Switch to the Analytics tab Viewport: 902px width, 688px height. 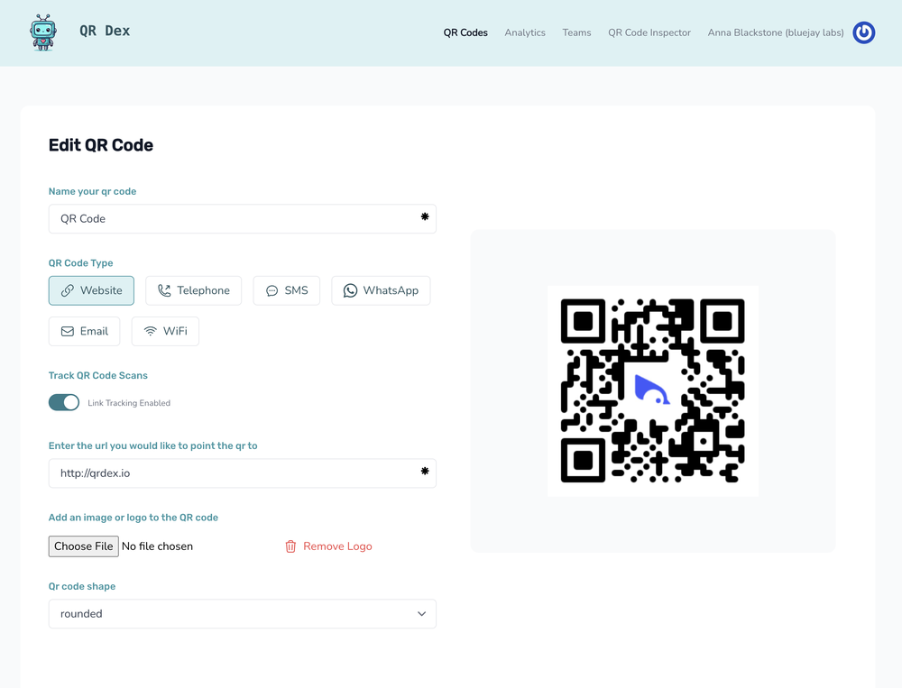(x=524, y=32)
